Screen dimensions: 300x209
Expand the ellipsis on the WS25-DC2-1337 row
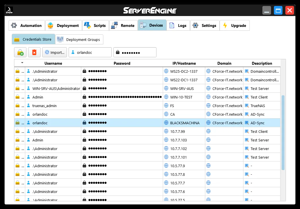click(23, 71)
